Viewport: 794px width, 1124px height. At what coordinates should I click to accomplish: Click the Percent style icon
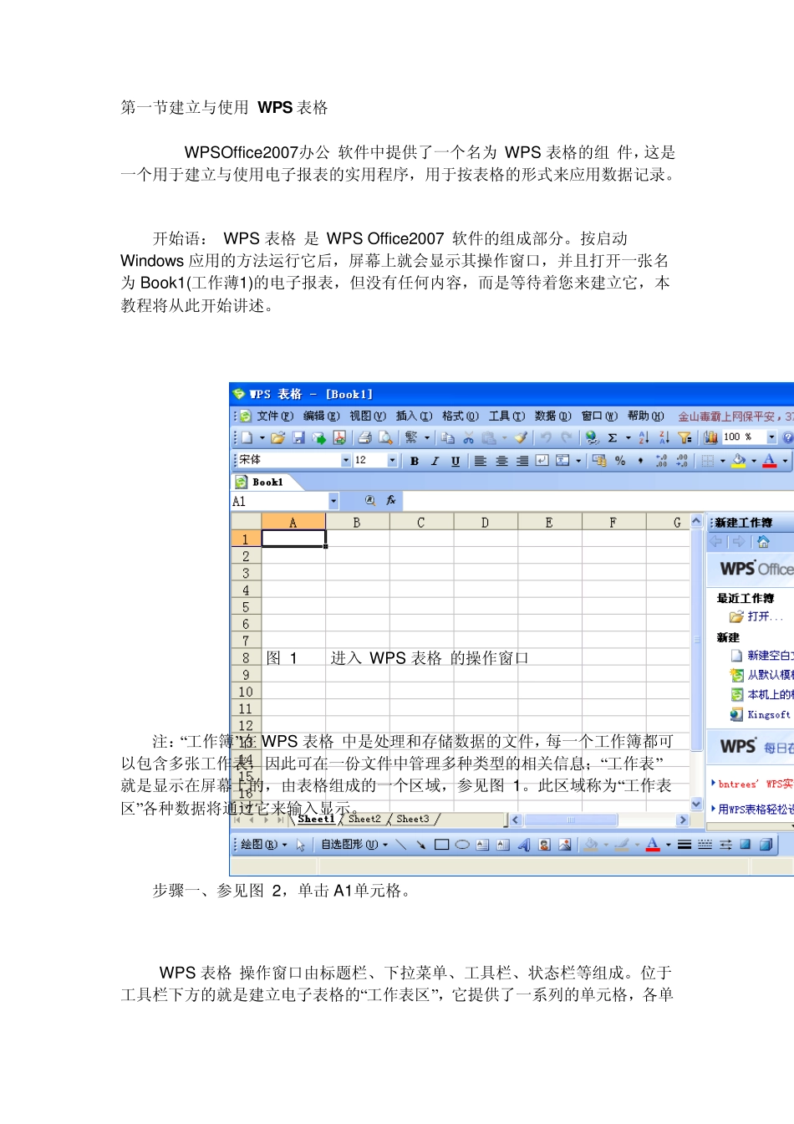[620, 461]
